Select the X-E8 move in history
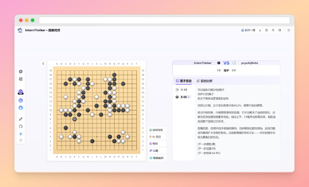Viewport: 309px width, 187px height. [x=184, y=97]
